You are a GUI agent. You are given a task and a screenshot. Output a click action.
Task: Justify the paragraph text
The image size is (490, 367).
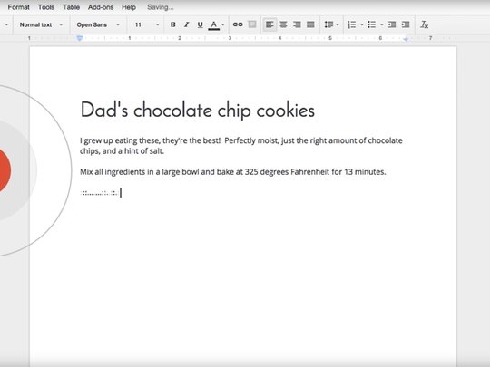310,24
